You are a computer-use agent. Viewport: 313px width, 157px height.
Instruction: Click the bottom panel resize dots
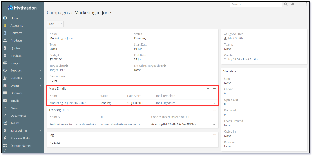132,153
